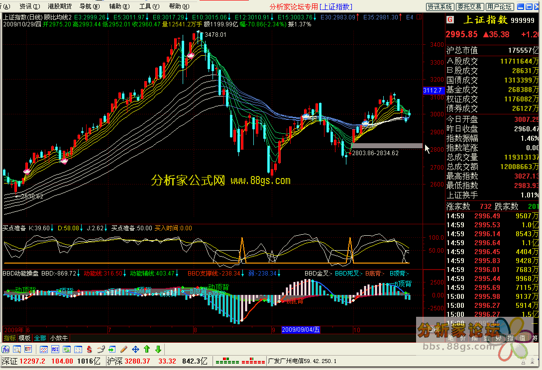
Task: Click the magnifier search toolbar icon
Action: point(16,349)
